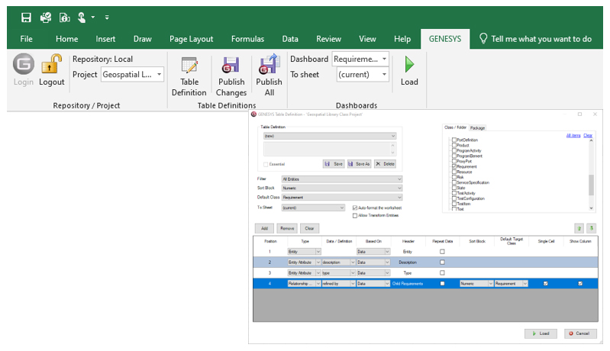The image size is (610, 351).
Task: Click the Publish All icon
Action: coord(269,66)
